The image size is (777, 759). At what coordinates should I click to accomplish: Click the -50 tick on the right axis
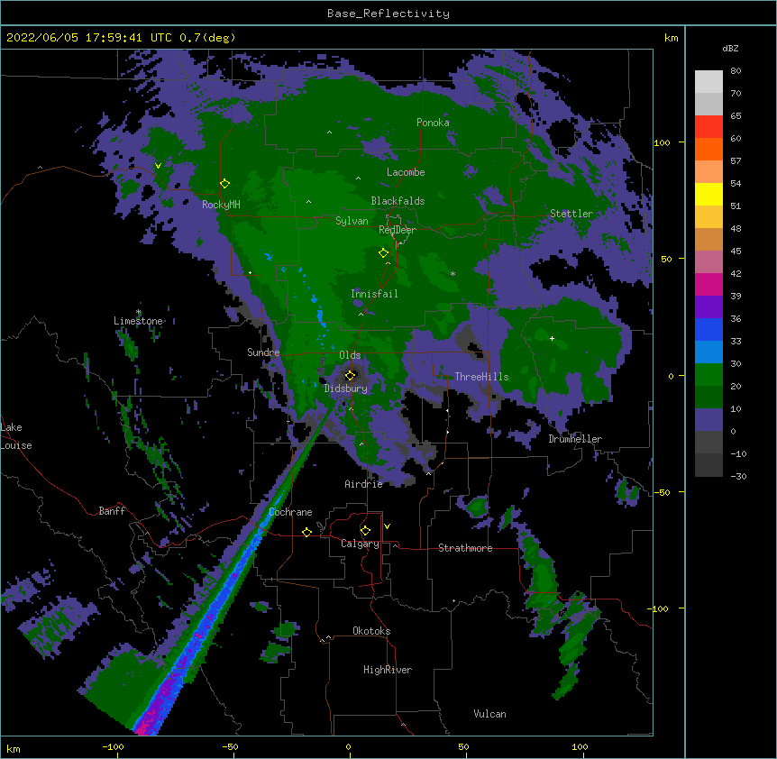tap(662, 492)
